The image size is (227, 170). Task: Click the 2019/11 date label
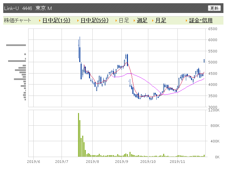click(x=177, y=162)
